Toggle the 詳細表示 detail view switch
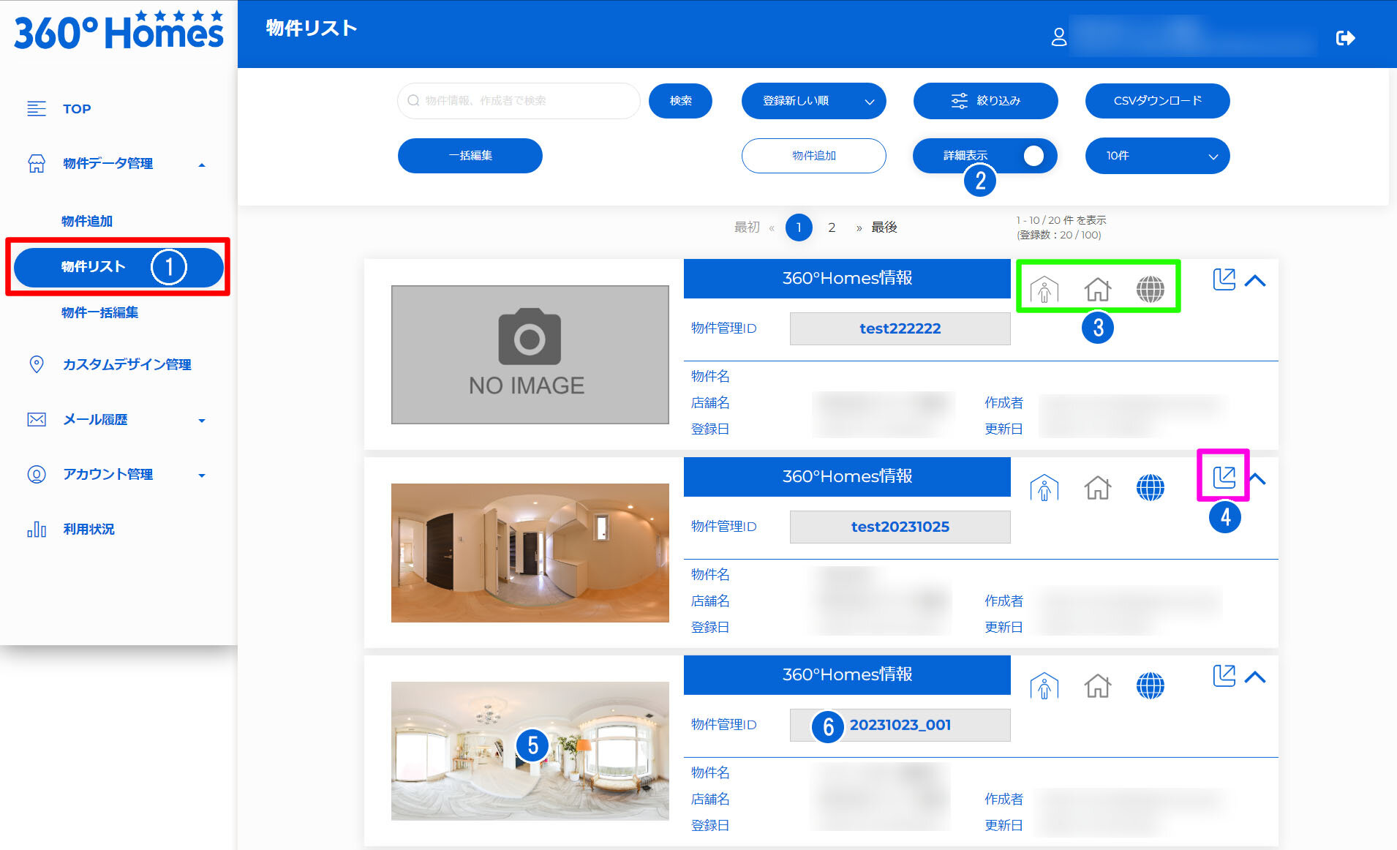 [x=1032, y=156]
